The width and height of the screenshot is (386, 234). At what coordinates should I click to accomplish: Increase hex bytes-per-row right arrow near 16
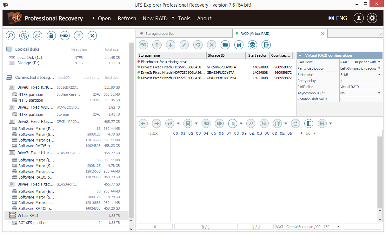[x=314, y=133]
